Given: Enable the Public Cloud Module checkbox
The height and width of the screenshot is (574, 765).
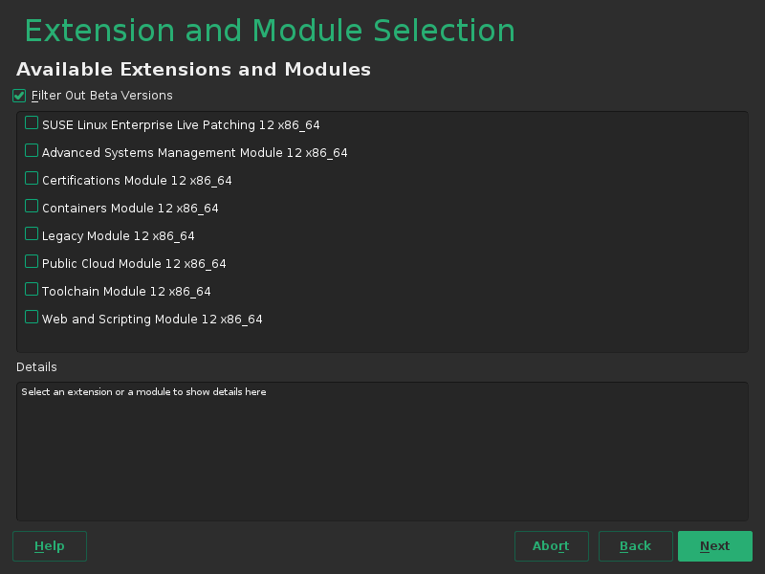Looking at the screenshot, I should tap(32, 262).
